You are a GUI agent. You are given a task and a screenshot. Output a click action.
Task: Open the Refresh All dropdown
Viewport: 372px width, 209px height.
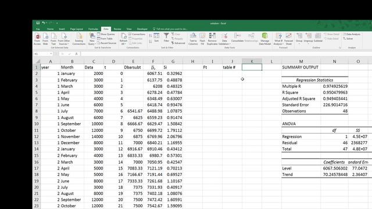(123, 39)
